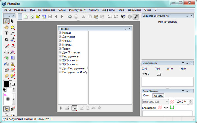Open the Нормальный blend mode dropdown
Image resolution: width=197 pixels, height=123 pixels.
pos(156,102)
